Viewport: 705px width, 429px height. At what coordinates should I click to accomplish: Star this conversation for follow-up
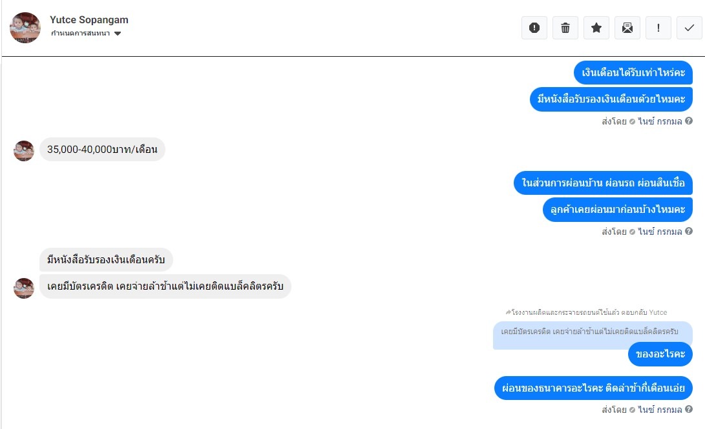596,28
